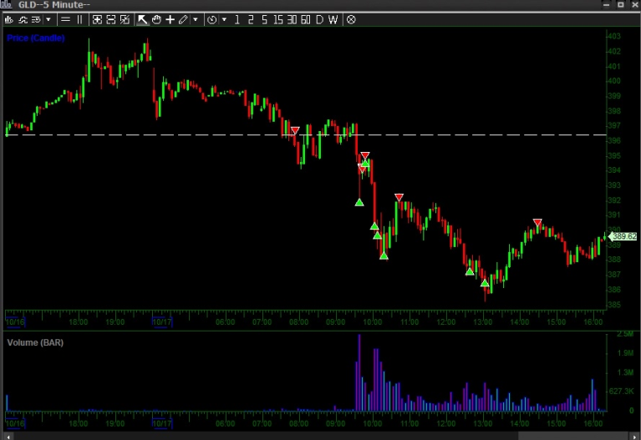The width and height of the screenshot is (641, 440).
Task: Click the Price (Candle) label
Action: click(36, 38)
